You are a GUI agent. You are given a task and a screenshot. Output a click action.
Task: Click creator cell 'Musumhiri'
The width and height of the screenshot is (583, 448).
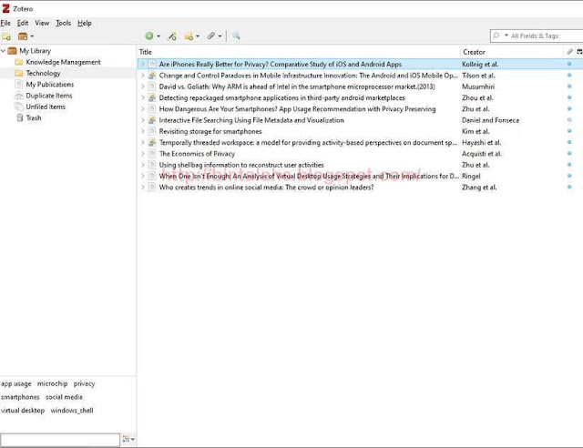click(478, 87)
